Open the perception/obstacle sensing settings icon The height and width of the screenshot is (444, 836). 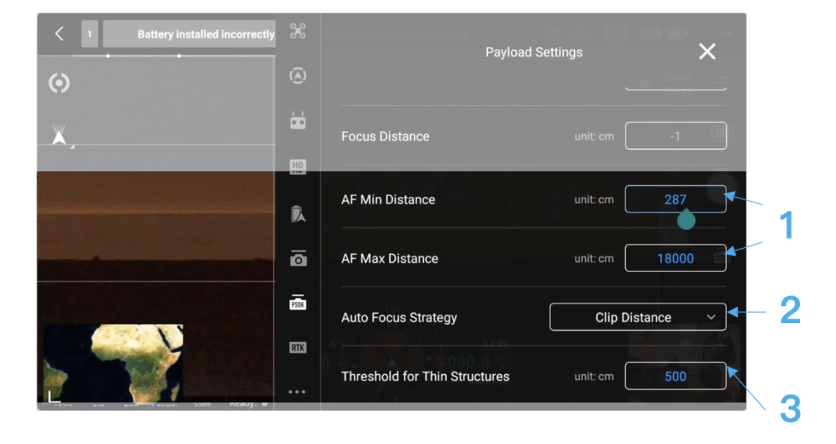click(297, 76)
